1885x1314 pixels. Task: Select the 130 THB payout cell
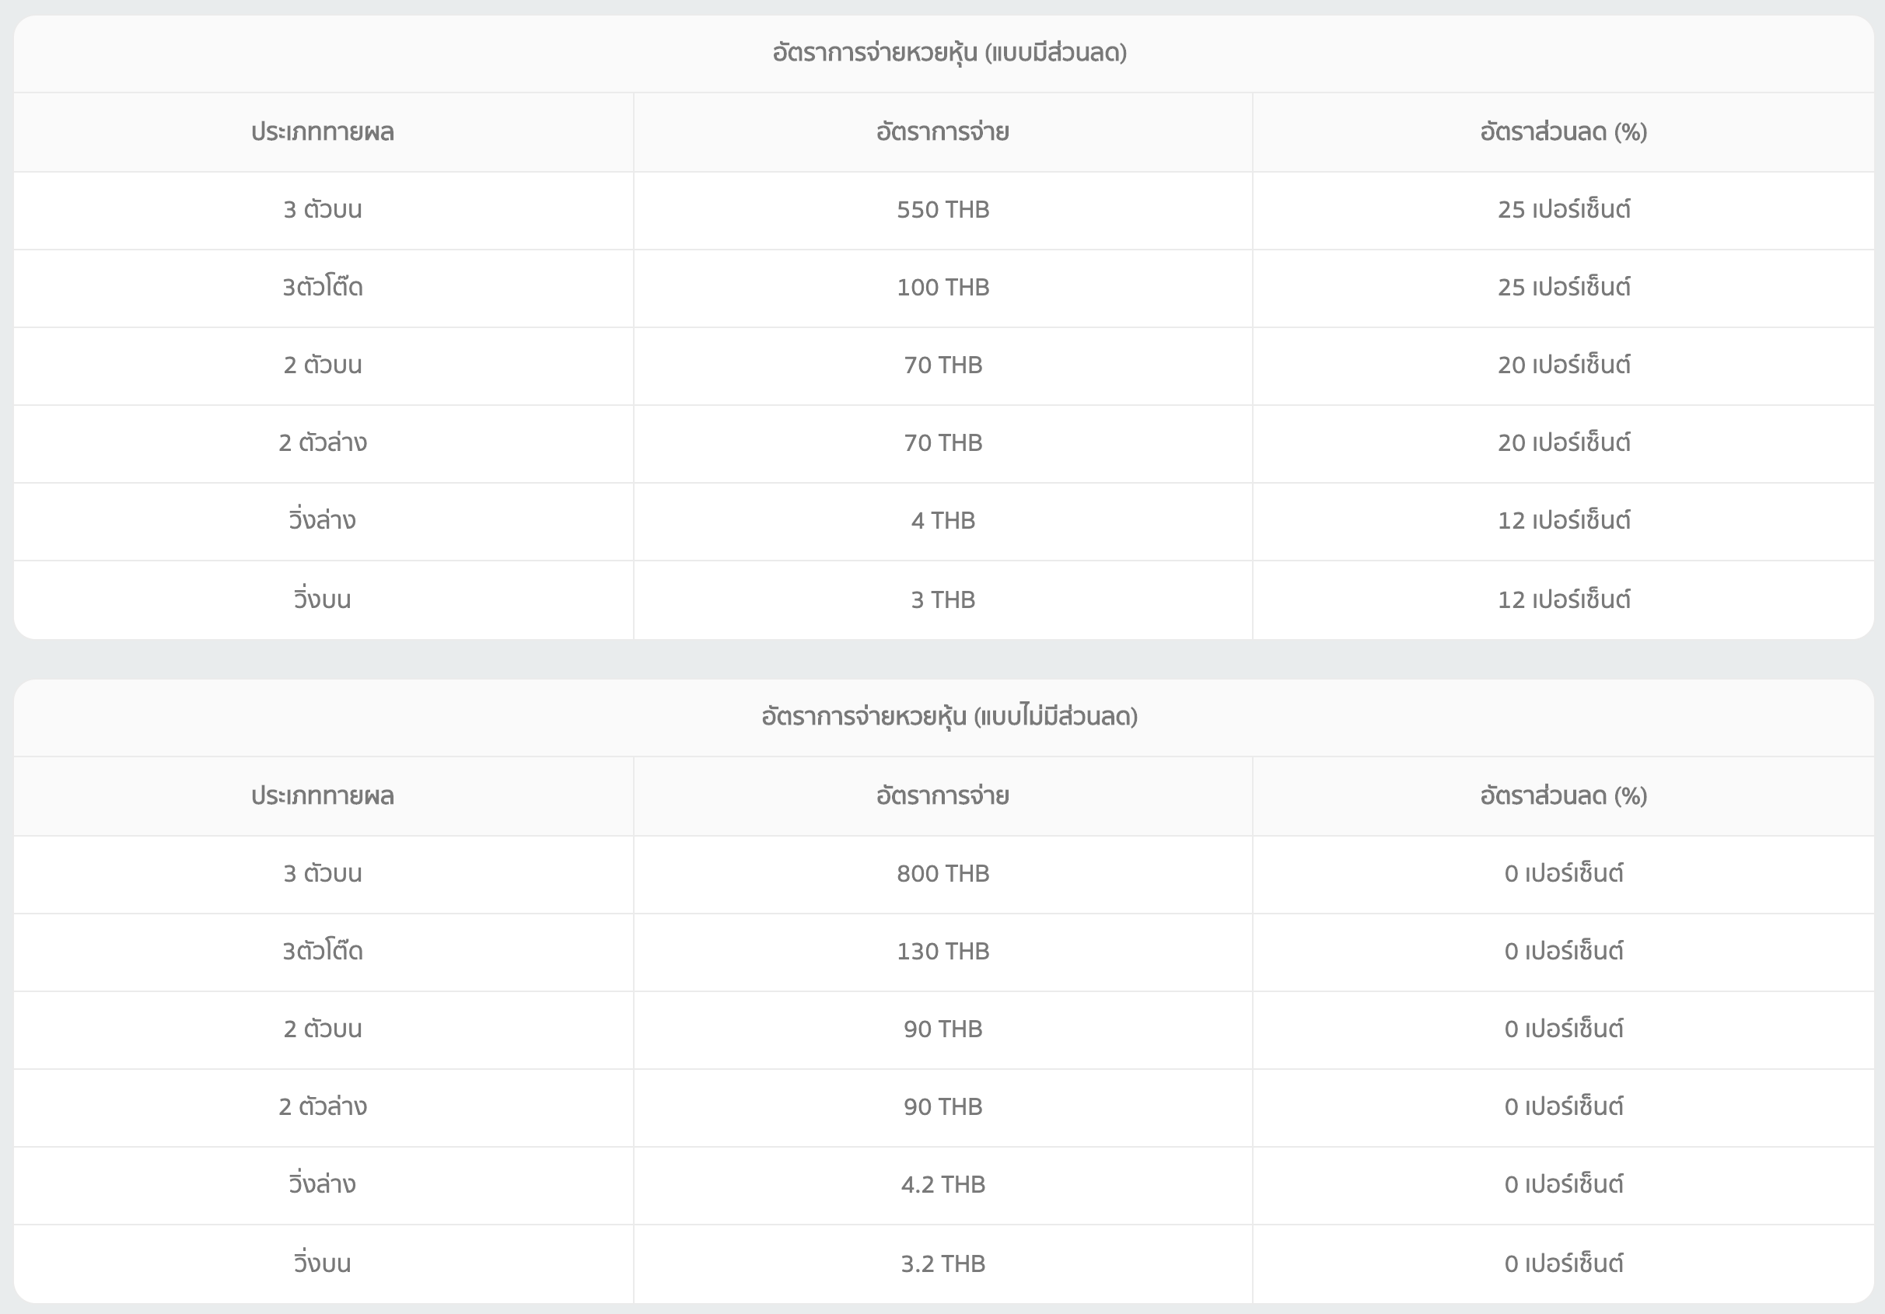pos(942,951)
